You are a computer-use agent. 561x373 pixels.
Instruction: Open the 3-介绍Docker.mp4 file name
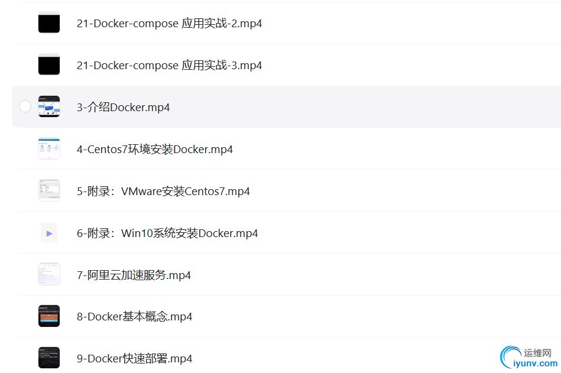pyautogui.click(x=123, y=107)
